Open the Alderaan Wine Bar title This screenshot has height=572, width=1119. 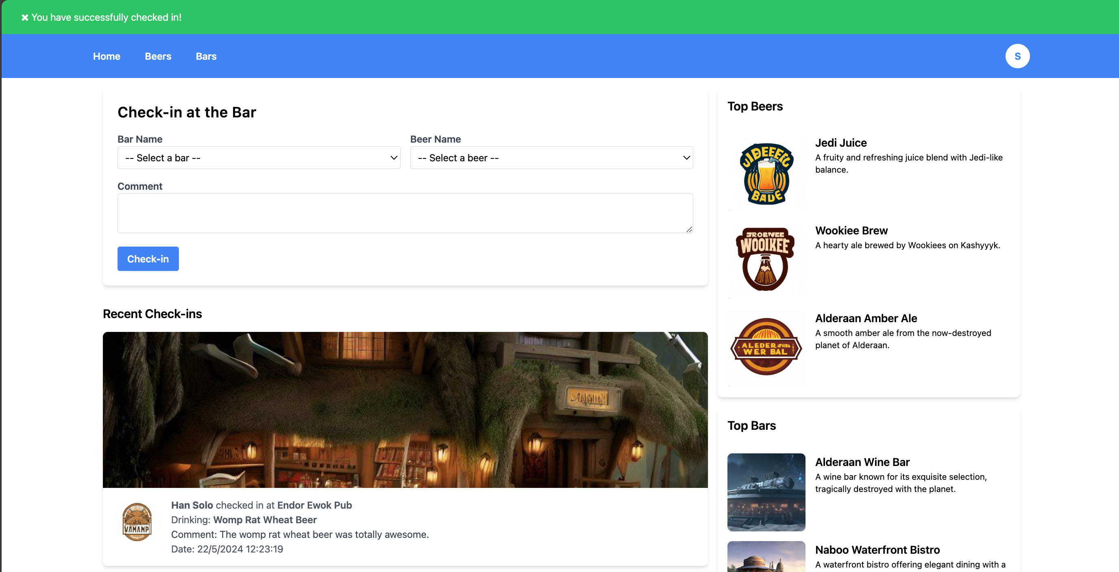coord(862,462)
